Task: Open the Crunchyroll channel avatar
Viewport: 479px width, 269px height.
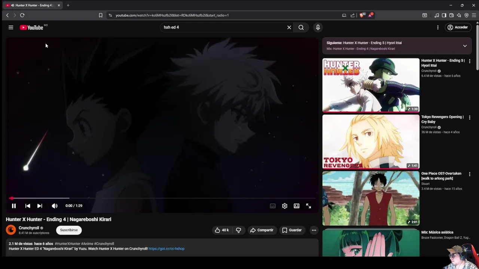Action: point(11,230)
